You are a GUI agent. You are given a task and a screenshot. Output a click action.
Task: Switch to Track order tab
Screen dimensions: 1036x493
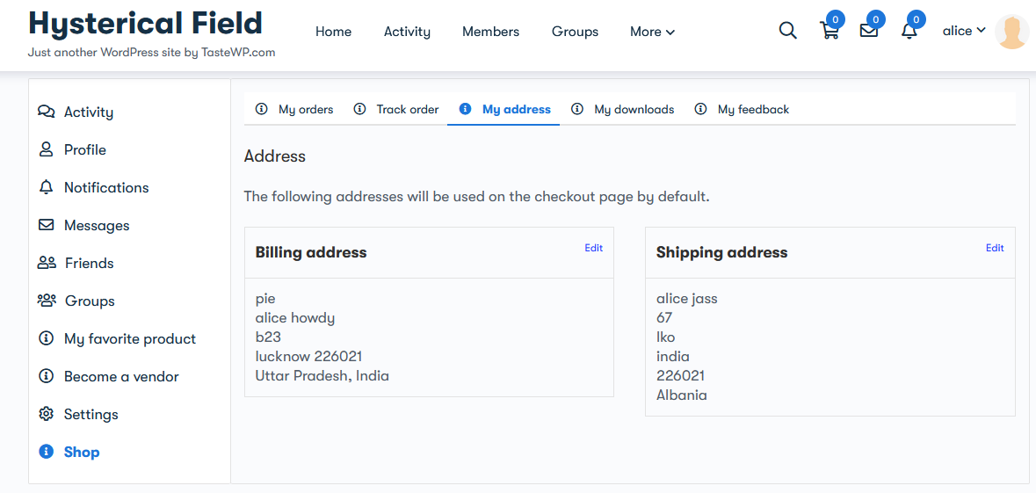[396, 109]
